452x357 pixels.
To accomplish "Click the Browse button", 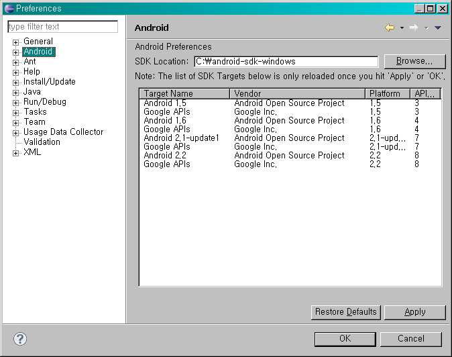I will point(414,61).
